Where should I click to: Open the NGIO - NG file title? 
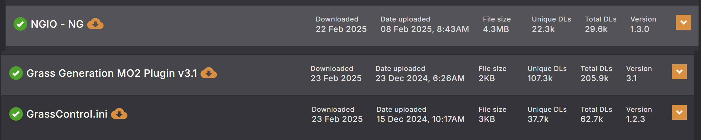point(57,24)
